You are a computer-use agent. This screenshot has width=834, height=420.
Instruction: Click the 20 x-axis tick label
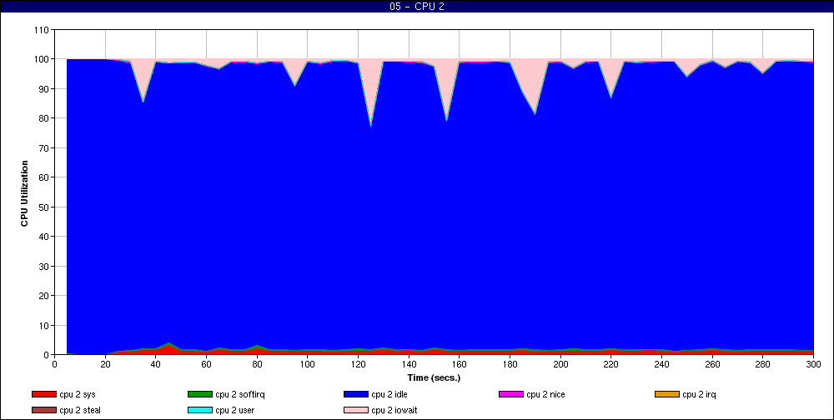pyautogui.click(x=105, y=364)
